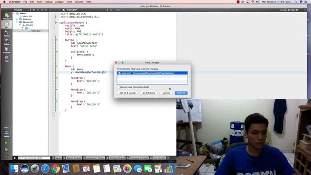Open the Edit menu

(x=32, y=2)
